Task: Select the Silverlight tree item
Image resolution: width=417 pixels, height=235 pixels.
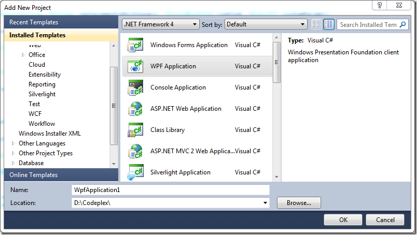Action: coord(42,94)
